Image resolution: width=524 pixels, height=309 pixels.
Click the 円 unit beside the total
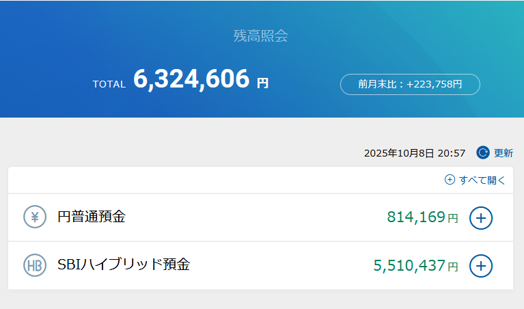[263, 83]
